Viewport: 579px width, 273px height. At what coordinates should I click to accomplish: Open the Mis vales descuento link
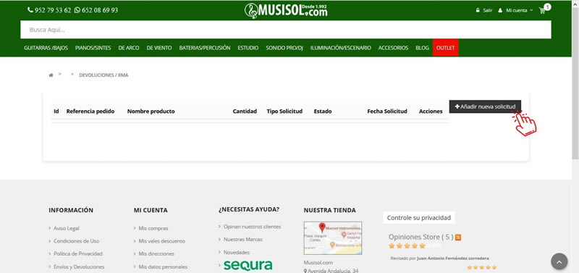[161, 241]
